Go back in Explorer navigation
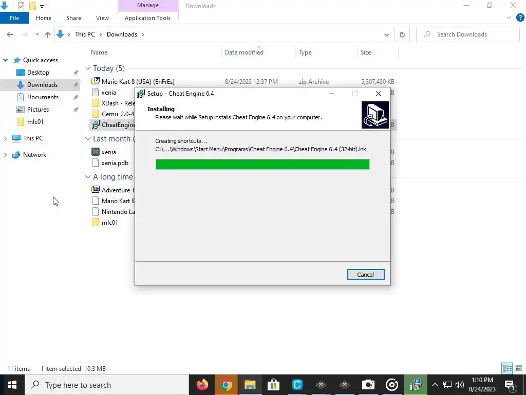The image size is (526, 395). 10,34
